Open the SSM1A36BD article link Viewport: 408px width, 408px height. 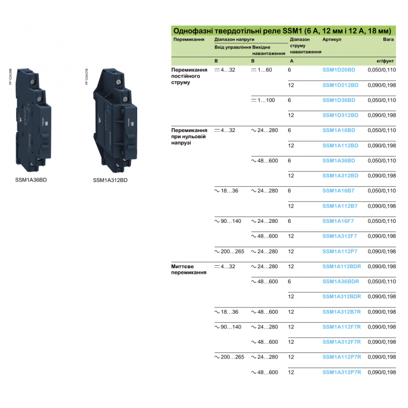tap(338, 161)
